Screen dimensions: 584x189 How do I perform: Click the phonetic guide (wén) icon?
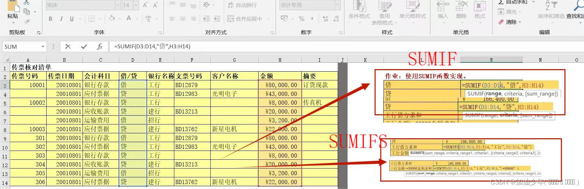148,19
